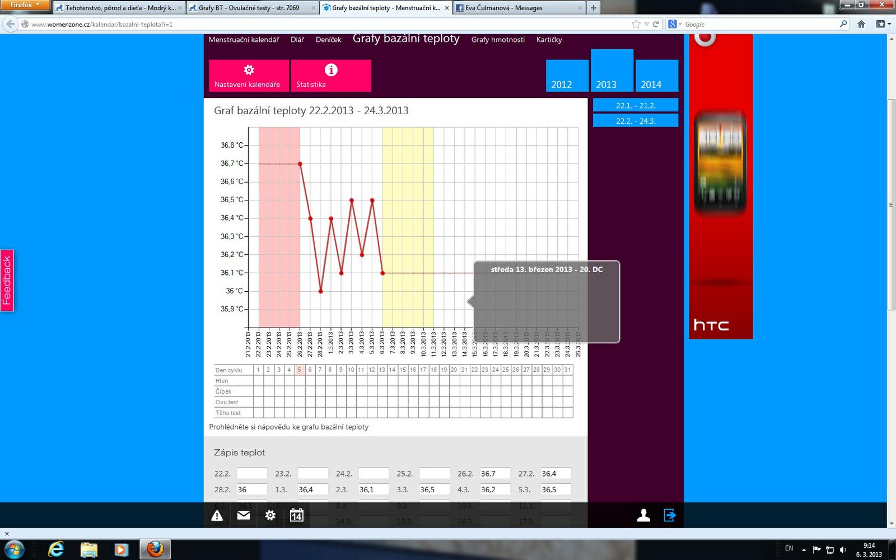Click the 26.2. temperature input field
Screen dimensions: 896x560
[x=495, y=474]
